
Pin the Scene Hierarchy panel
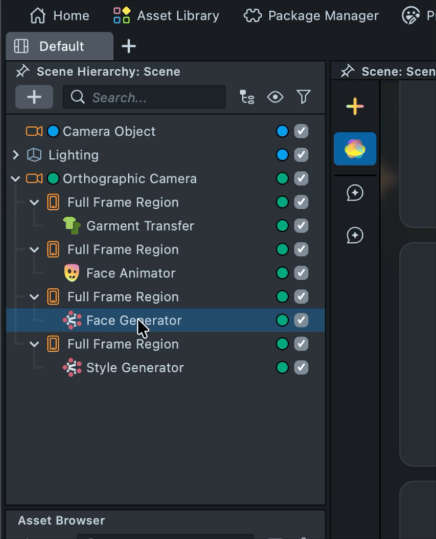click(x=22, y=72)
